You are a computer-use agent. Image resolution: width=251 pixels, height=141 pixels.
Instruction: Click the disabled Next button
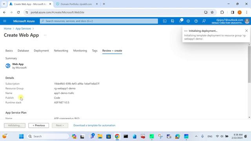click(x=60, y=125)
